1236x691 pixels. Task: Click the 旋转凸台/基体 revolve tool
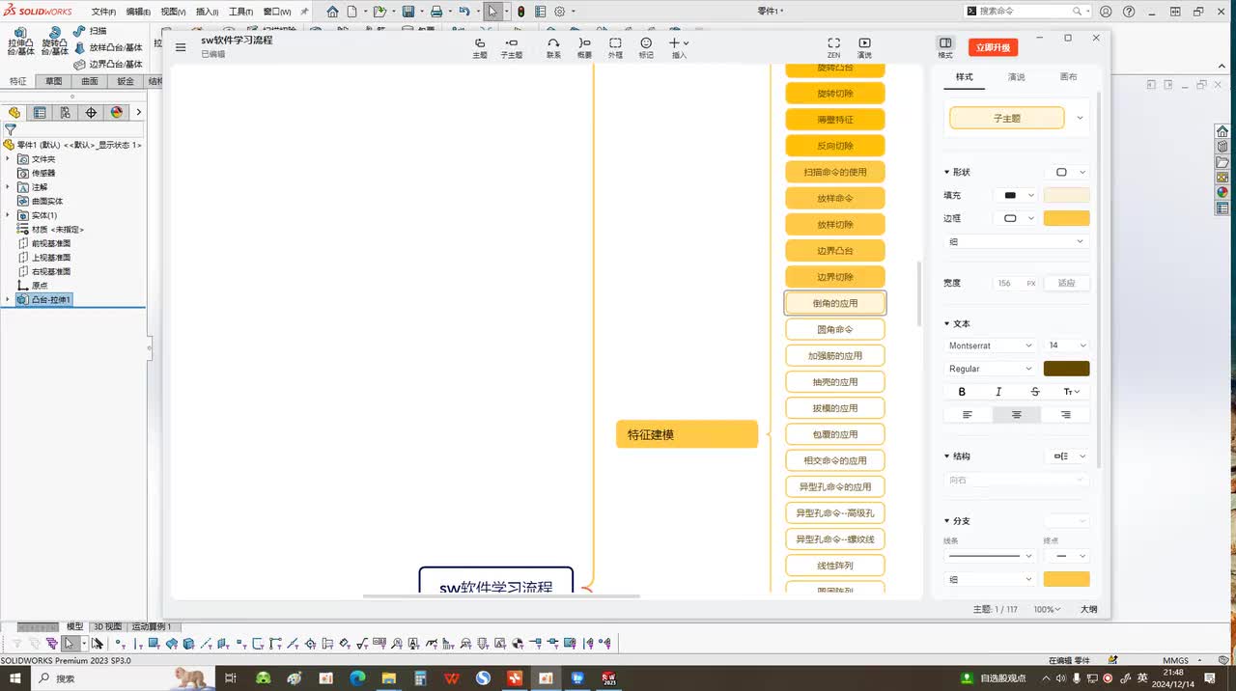54,41
